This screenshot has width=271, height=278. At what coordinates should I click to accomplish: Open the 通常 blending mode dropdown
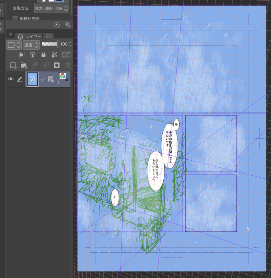(x=31, y=45)
